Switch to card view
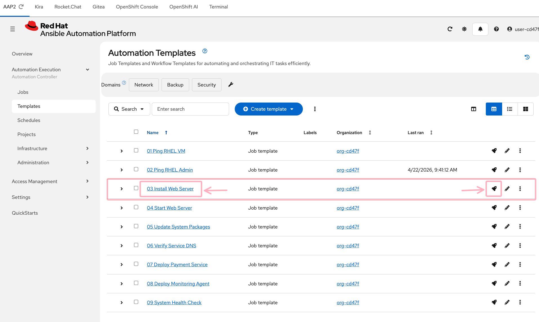The image size is (539, 322). tap(525, 109)
